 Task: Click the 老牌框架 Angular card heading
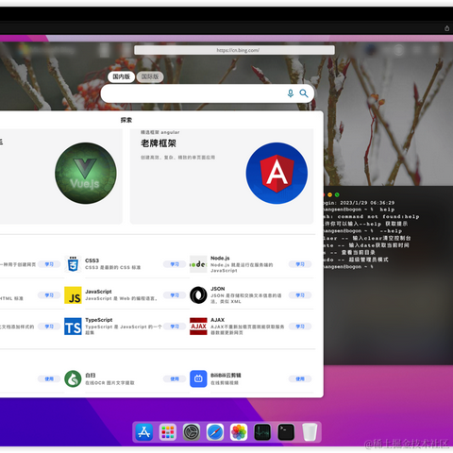159,143
